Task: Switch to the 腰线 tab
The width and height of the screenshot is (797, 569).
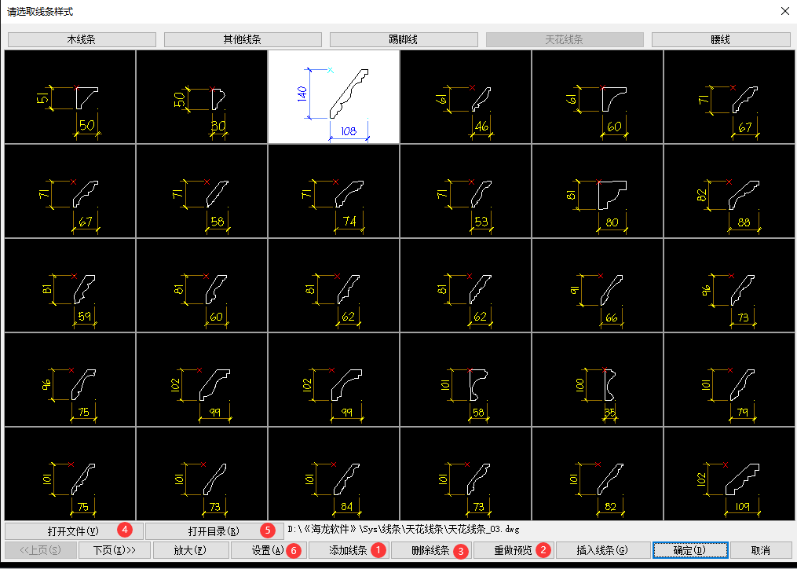Action: pos(721,40)
